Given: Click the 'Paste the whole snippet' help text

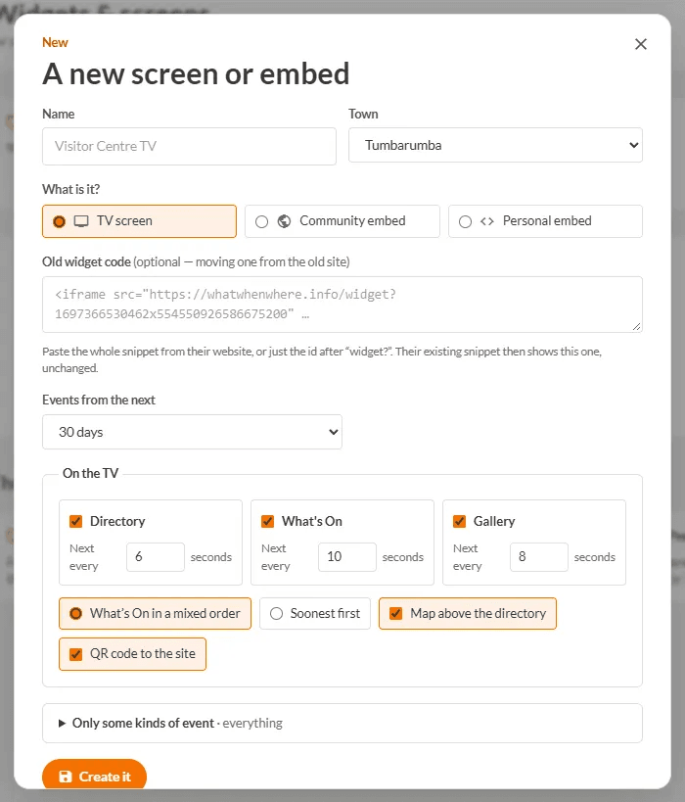Looking at the screenshot, I should pos(322,359).
